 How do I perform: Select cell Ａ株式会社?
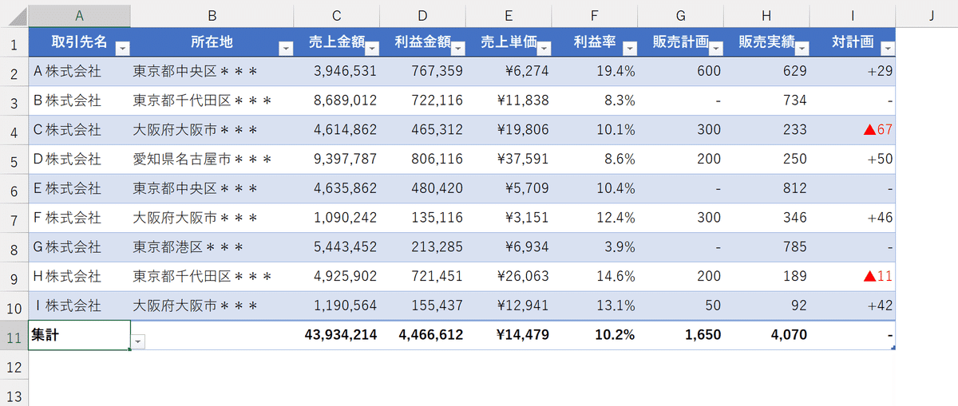pos(80,71)
